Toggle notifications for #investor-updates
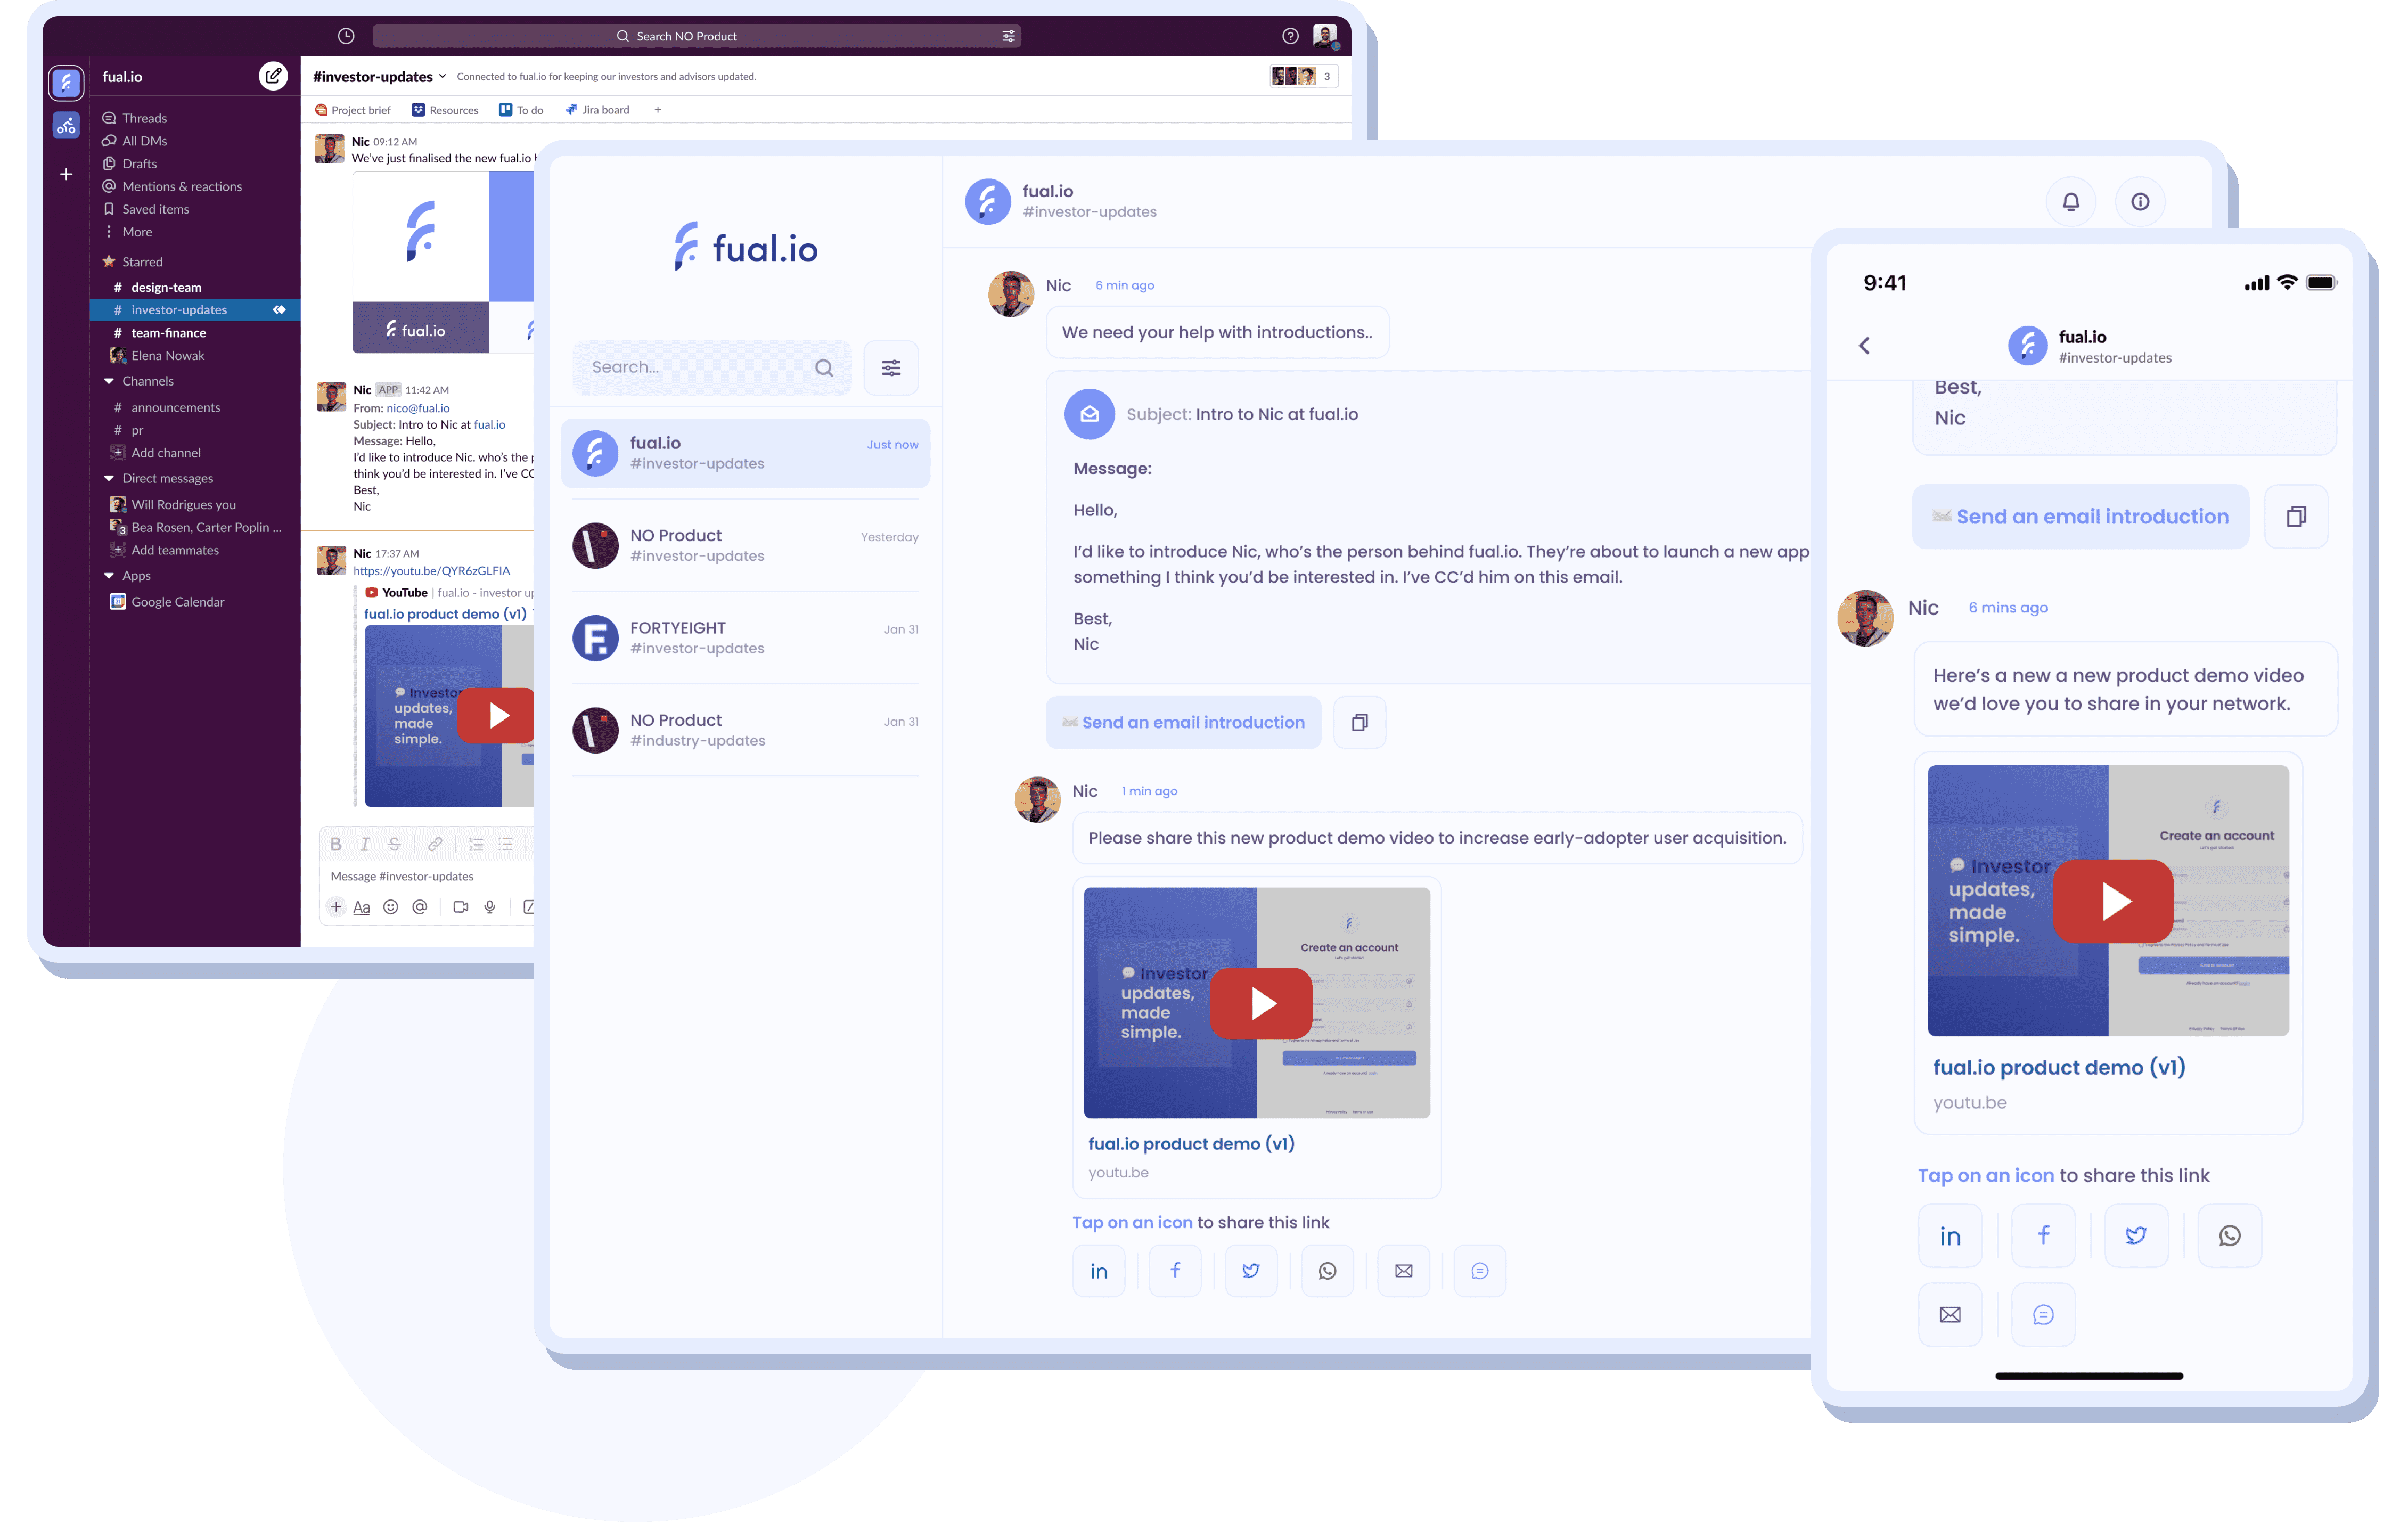This screenshot has width=2408, height=1522. tap(2070, 197)
